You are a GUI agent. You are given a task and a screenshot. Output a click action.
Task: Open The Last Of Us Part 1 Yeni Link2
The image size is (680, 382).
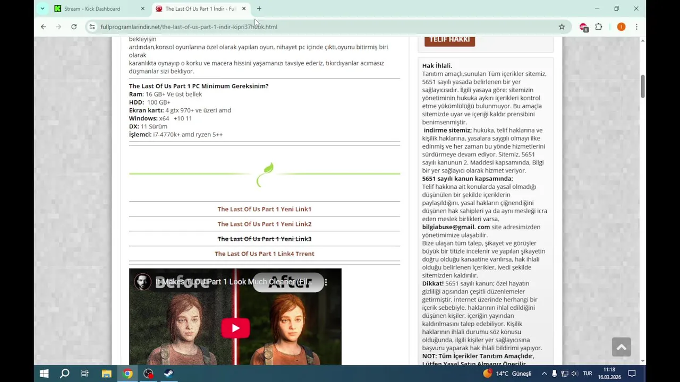click(x=264, y=224)
